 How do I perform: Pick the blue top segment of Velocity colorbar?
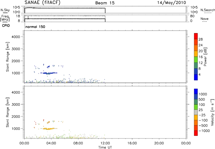[196, 91]
